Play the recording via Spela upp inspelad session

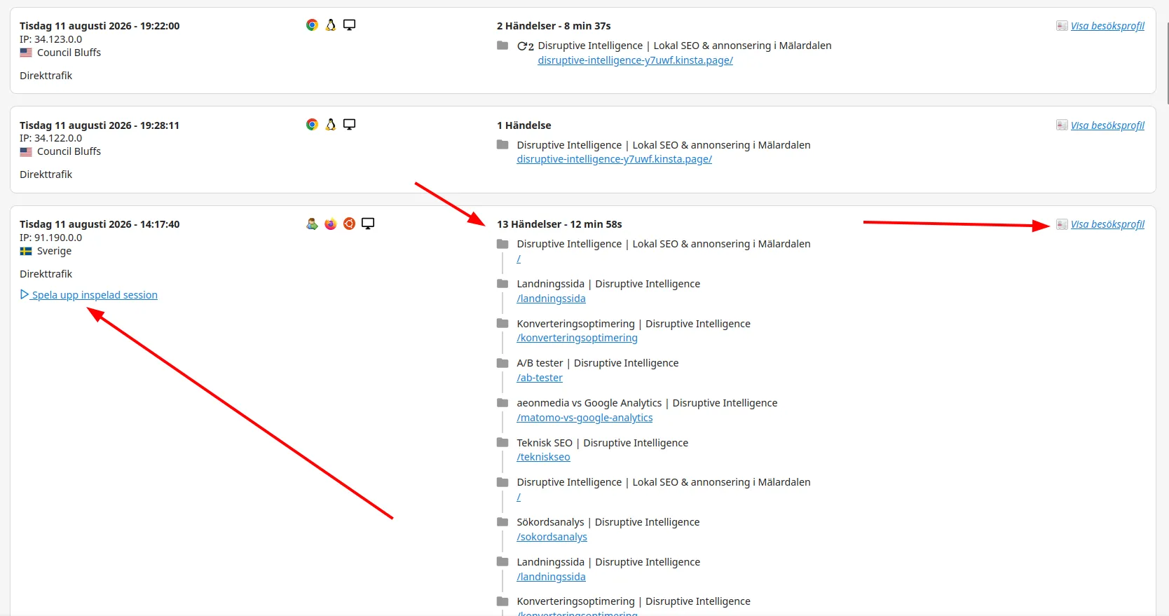pos(89,295)
